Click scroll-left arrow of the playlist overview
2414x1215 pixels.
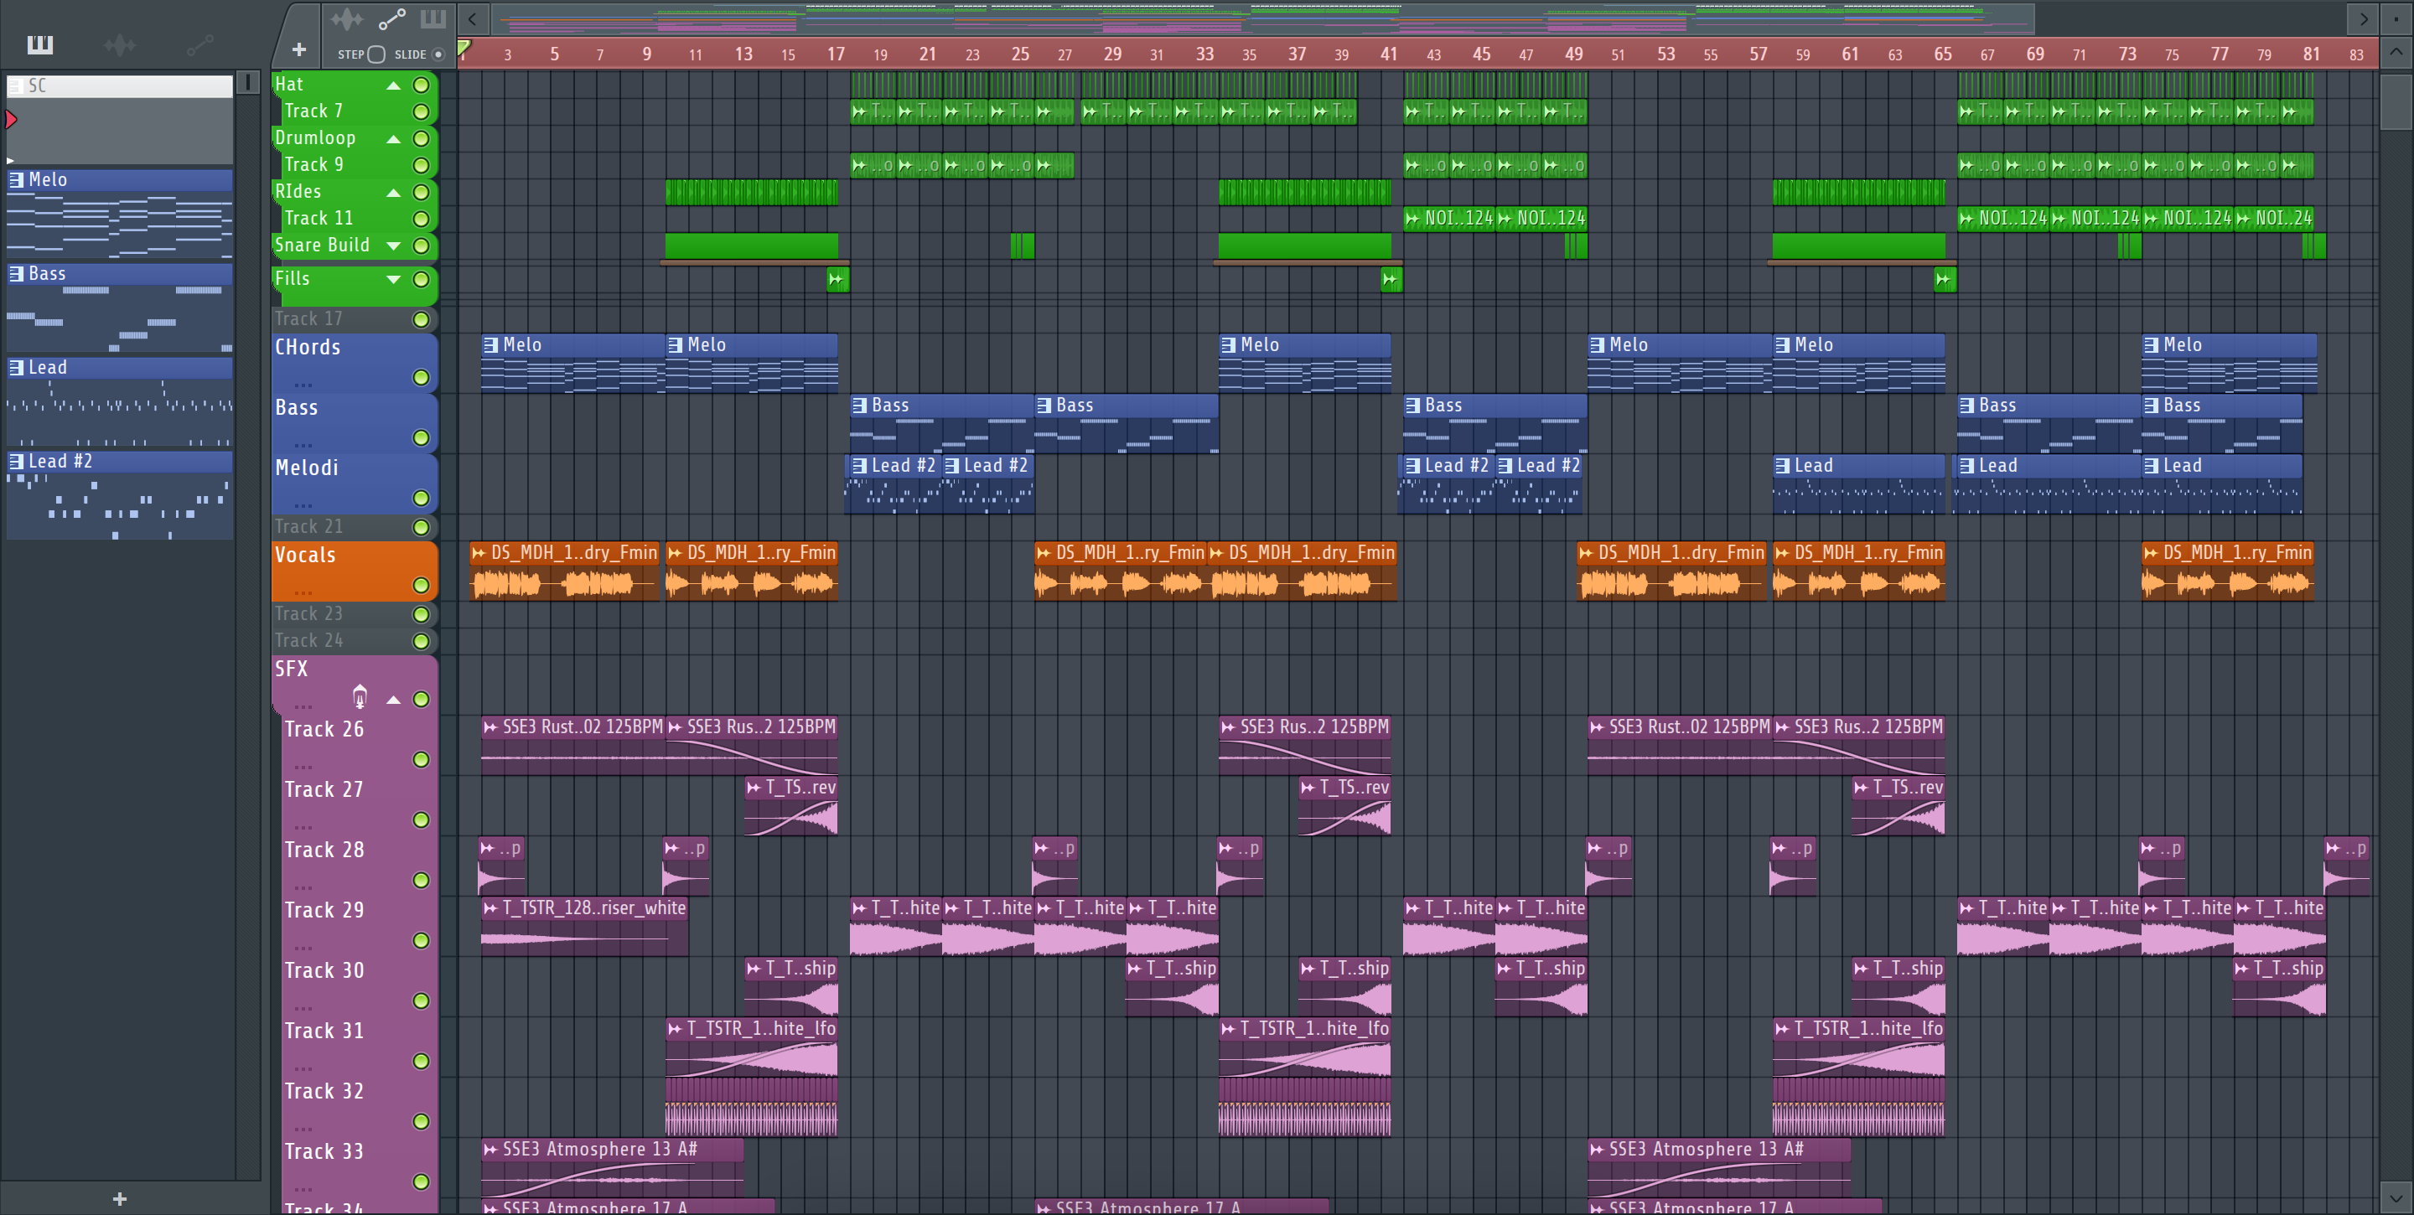(472, 18)
